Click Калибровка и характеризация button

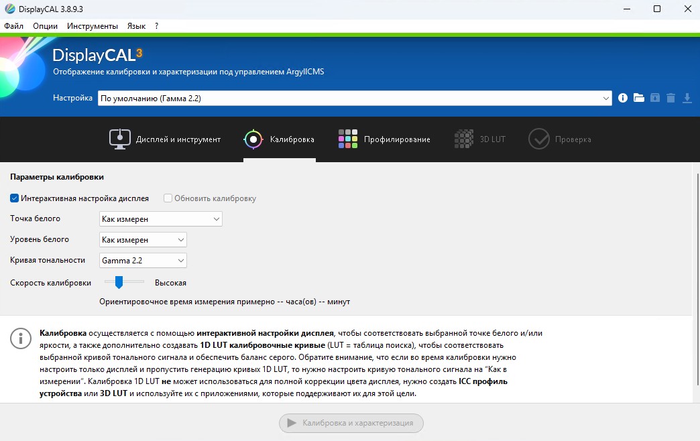click(351, 423)
